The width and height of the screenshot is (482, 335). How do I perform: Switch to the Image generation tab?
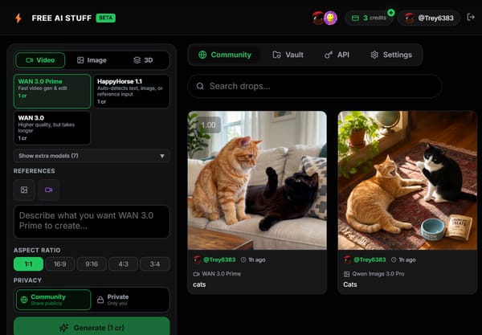tap(92, 60)
